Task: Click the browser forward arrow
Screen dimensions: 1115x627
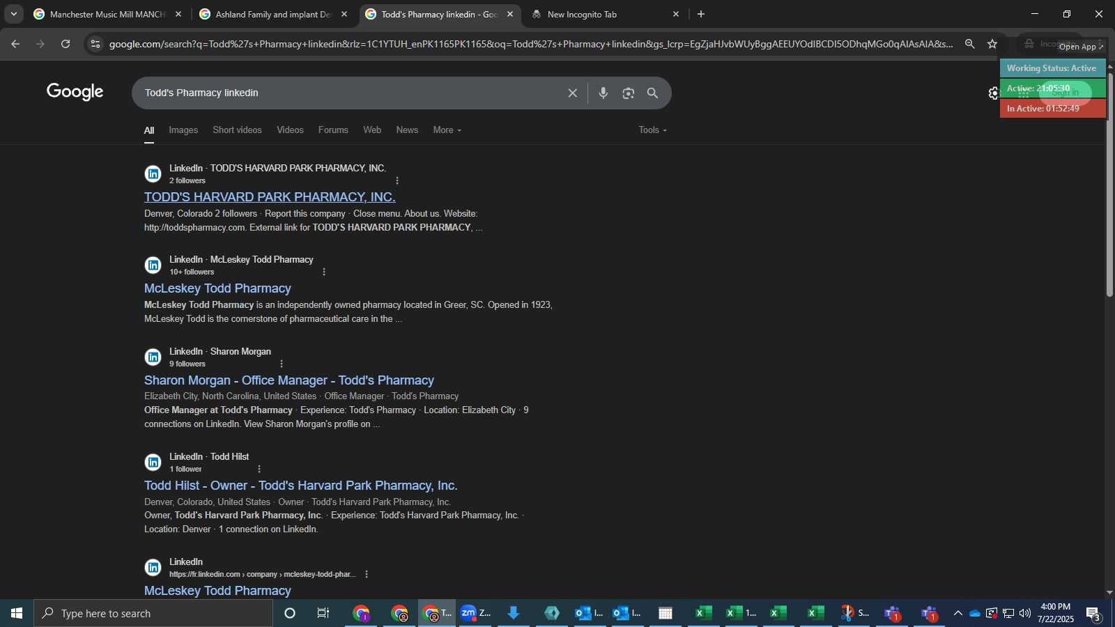Action: pos(40,44)
